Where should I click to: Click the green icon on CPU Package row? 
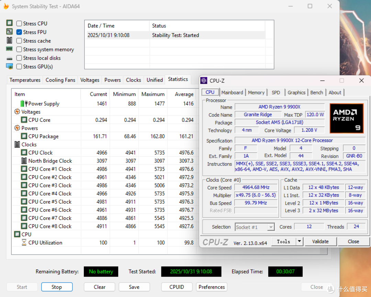click(24, 136)
